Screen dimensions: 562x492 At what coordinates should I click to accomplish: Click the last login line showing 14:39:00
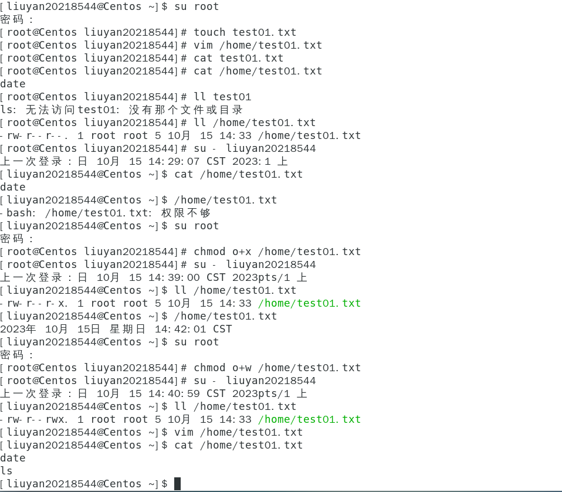(153, 277)
